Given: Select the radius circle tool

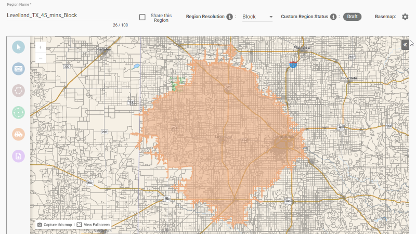Looking at the screenshot, I should click(x=19, y=112).
